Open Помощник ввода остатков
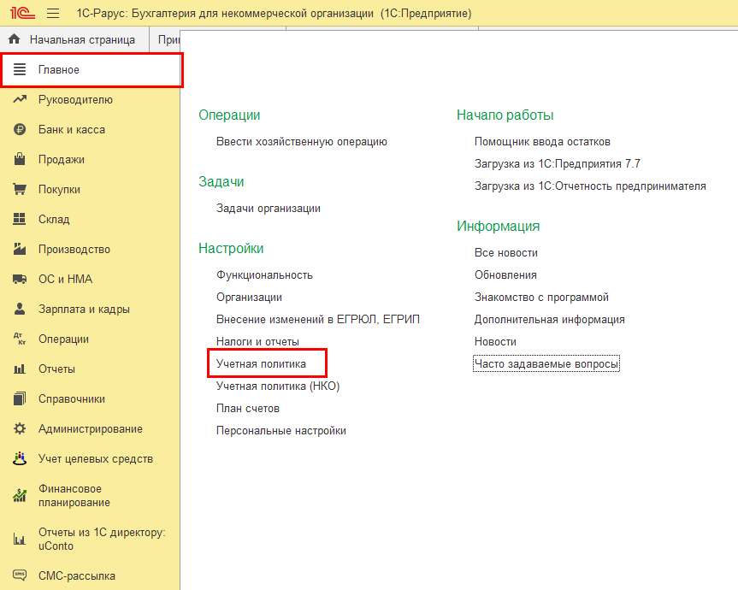 point(542,142)
